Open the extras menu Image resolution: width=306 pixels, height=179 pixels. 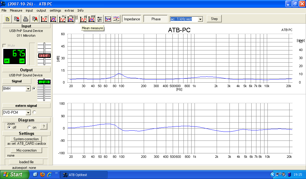[69, 10]
